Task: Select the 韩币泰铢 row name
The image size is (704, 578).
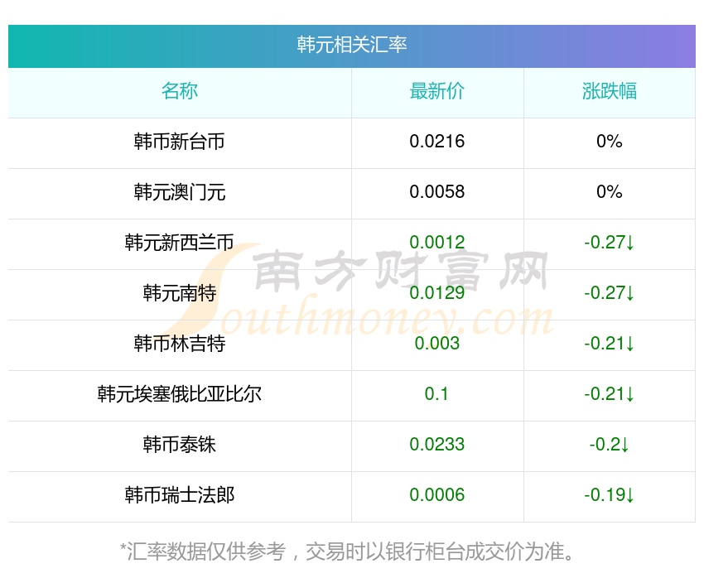Action: (180, 445)
